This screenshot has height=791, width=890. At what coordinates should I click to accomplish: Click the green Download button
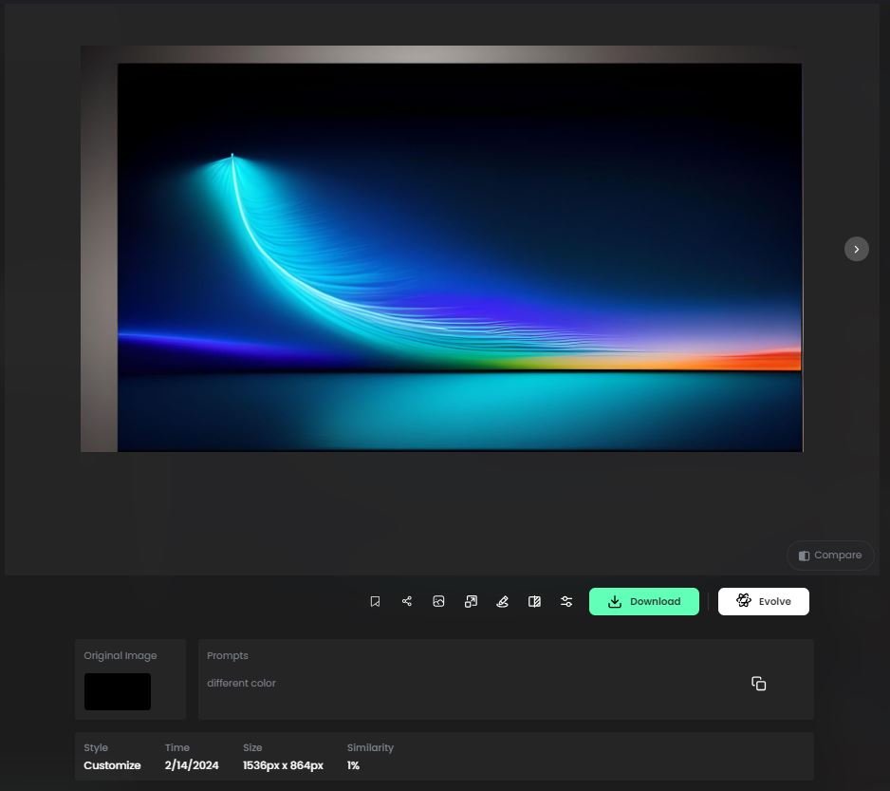(x=643, y=601)
